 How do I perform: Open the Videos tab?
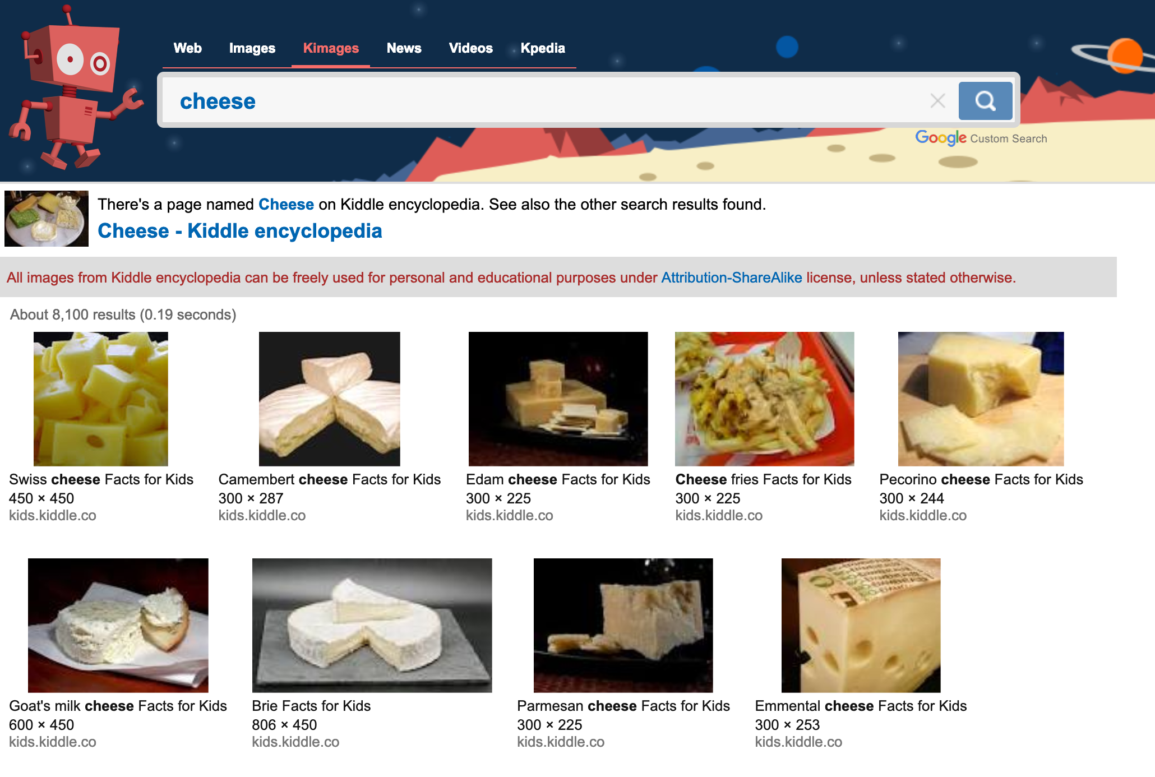470,48
